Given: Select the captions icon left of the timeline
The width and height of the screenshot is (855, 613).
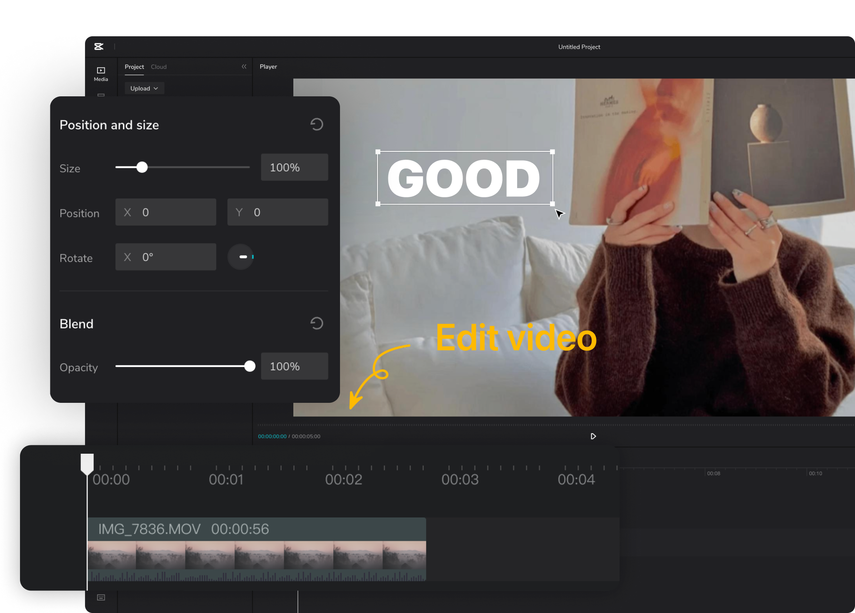Looking at the screenshot, I should [100, 597].
